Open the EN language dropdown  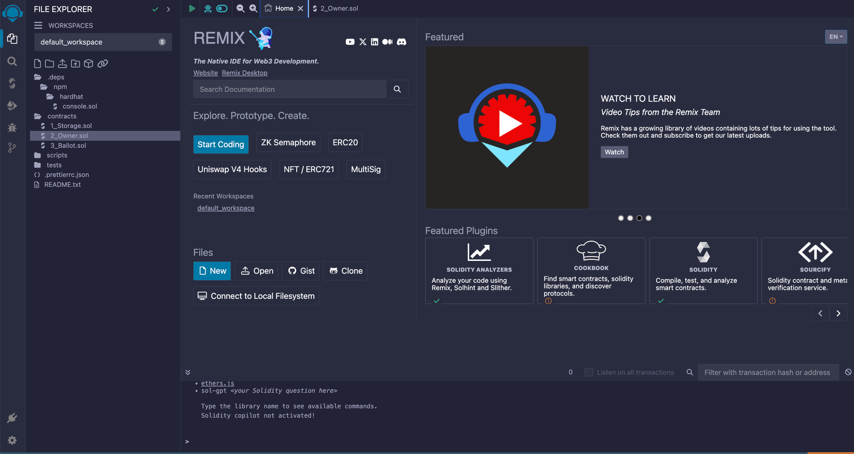click(836, 37)
